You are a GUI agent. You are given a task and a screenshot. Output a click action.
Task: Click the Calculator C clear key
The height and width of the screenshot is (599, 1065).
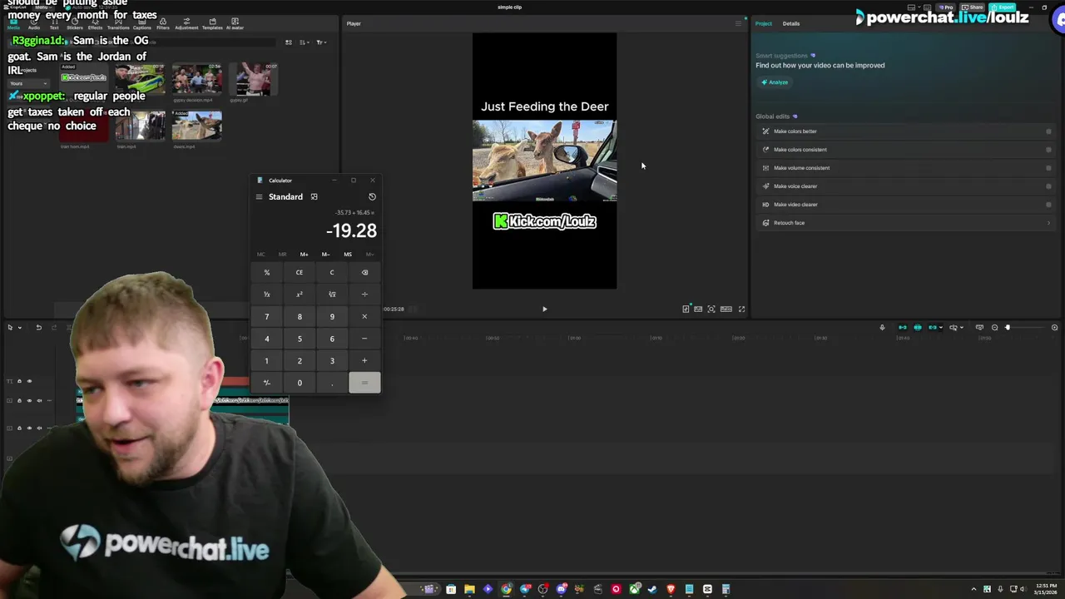[332, 272]
